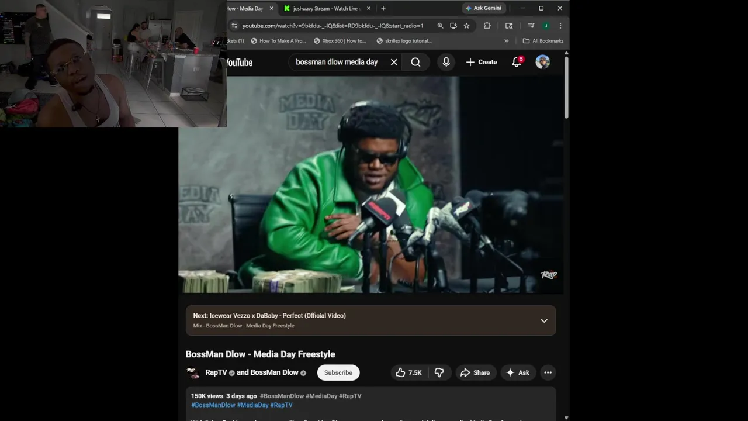
Task: Expand the hidden bookmarks chevron
Action: click(x=507, y=41)
